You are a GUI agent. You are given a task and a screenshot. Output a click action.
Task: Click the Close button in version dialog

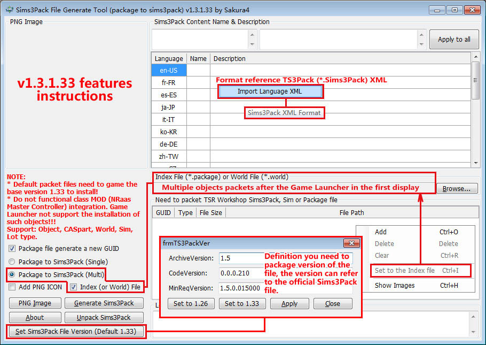click(333, 303)
